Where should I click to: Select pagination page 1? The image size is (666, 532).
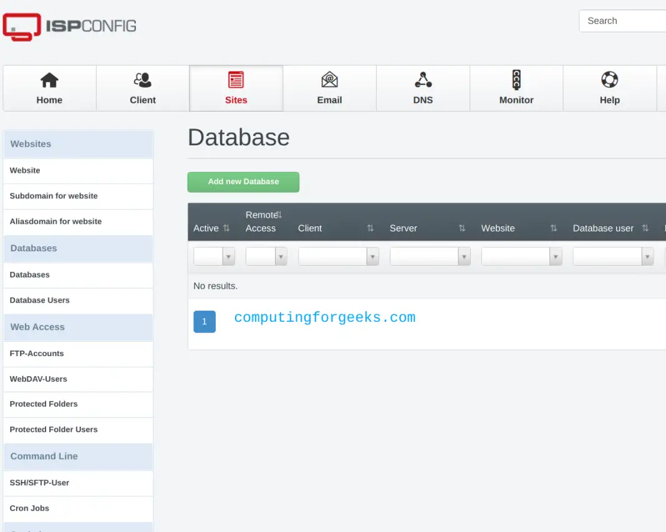[x=204, y=321]
